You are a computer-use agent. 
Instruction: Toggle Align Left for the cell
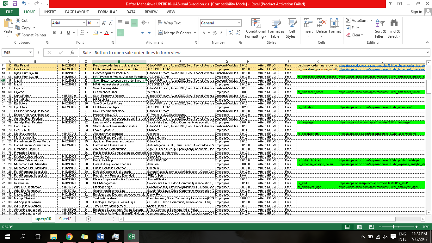(x=120, y=33)
